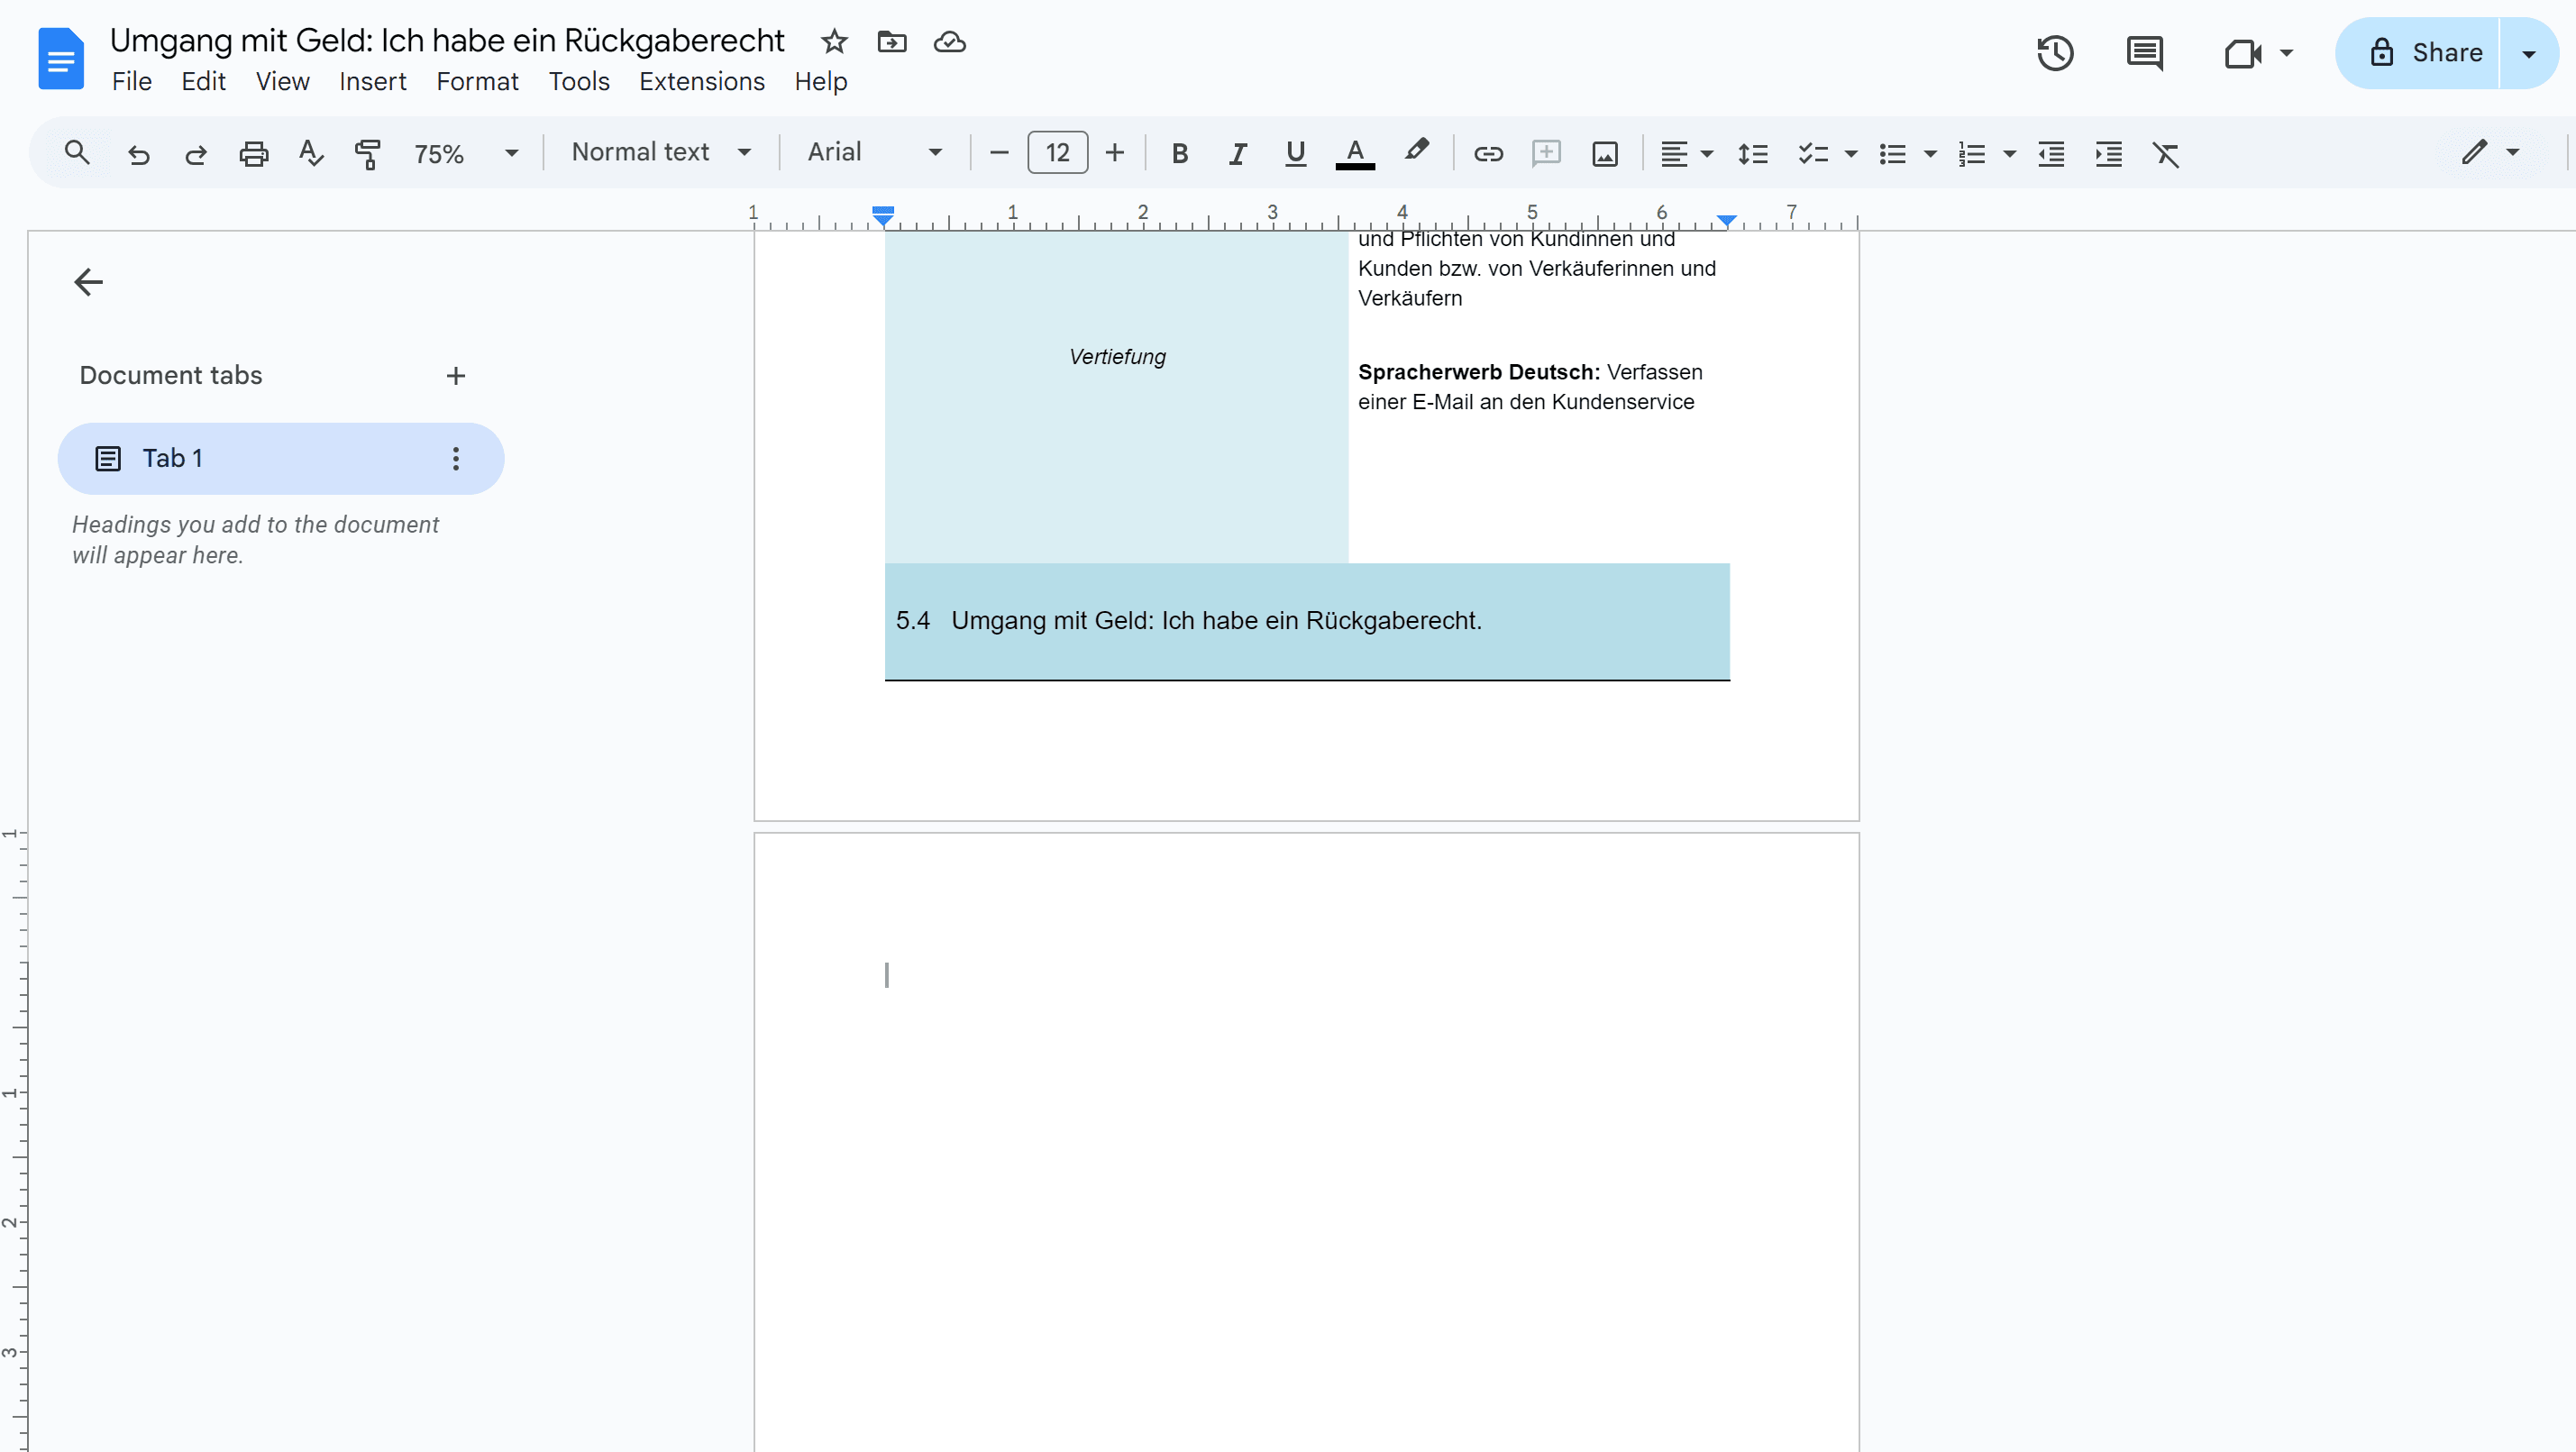This screenshot has height=1452, width=2576.
Task: Open the Edit menu
Action: [x=203, y=82]
